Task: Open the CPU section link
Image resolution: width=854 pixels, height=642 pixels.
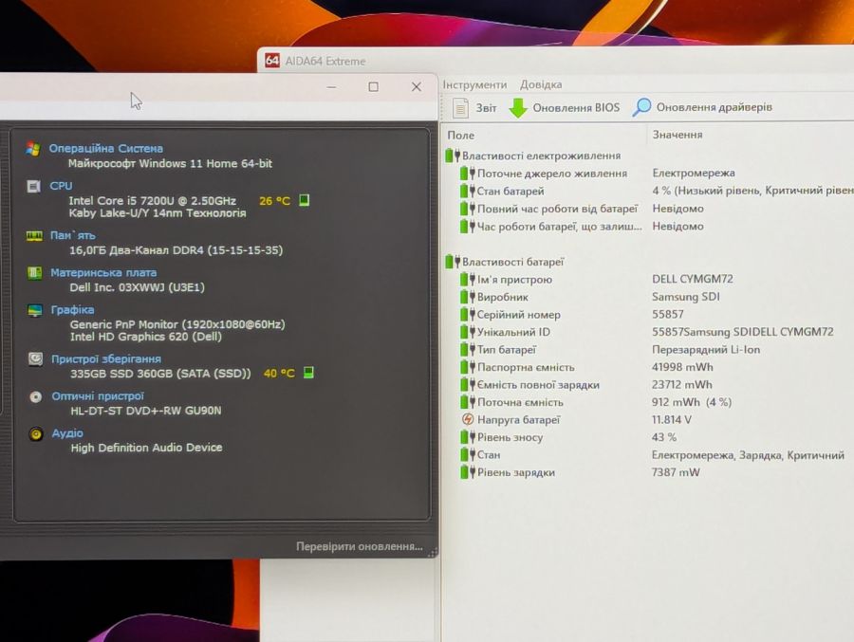Action: click(x=61, y=186)
